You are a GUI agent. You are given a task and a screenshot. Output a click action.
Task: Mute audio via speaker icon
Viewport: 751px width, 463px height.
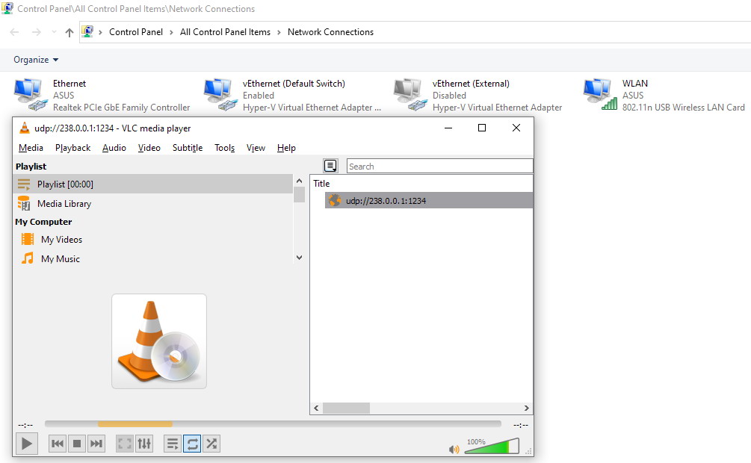click(454, 449)
